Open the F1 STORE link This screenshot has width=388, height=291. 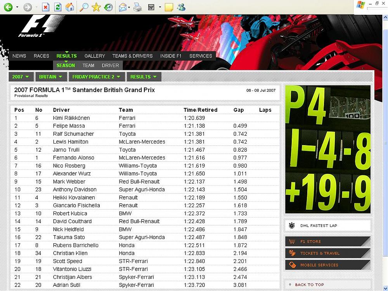point(328,241)
